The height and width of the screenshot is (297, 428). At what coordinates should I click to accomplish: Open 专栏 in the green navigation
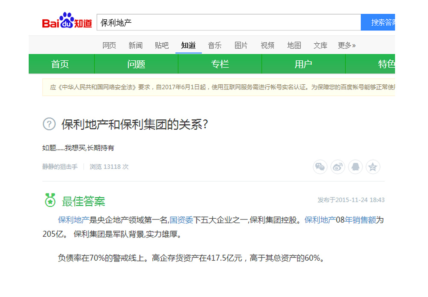click(220, 64)
